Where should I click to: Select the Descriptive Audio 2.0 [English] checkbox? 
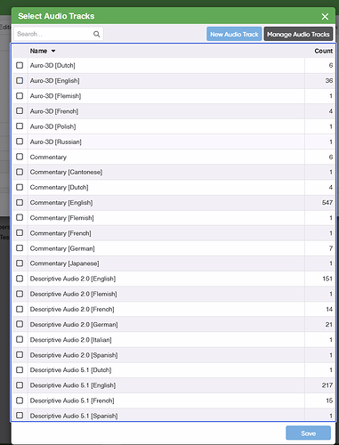[x=20, y=279]
